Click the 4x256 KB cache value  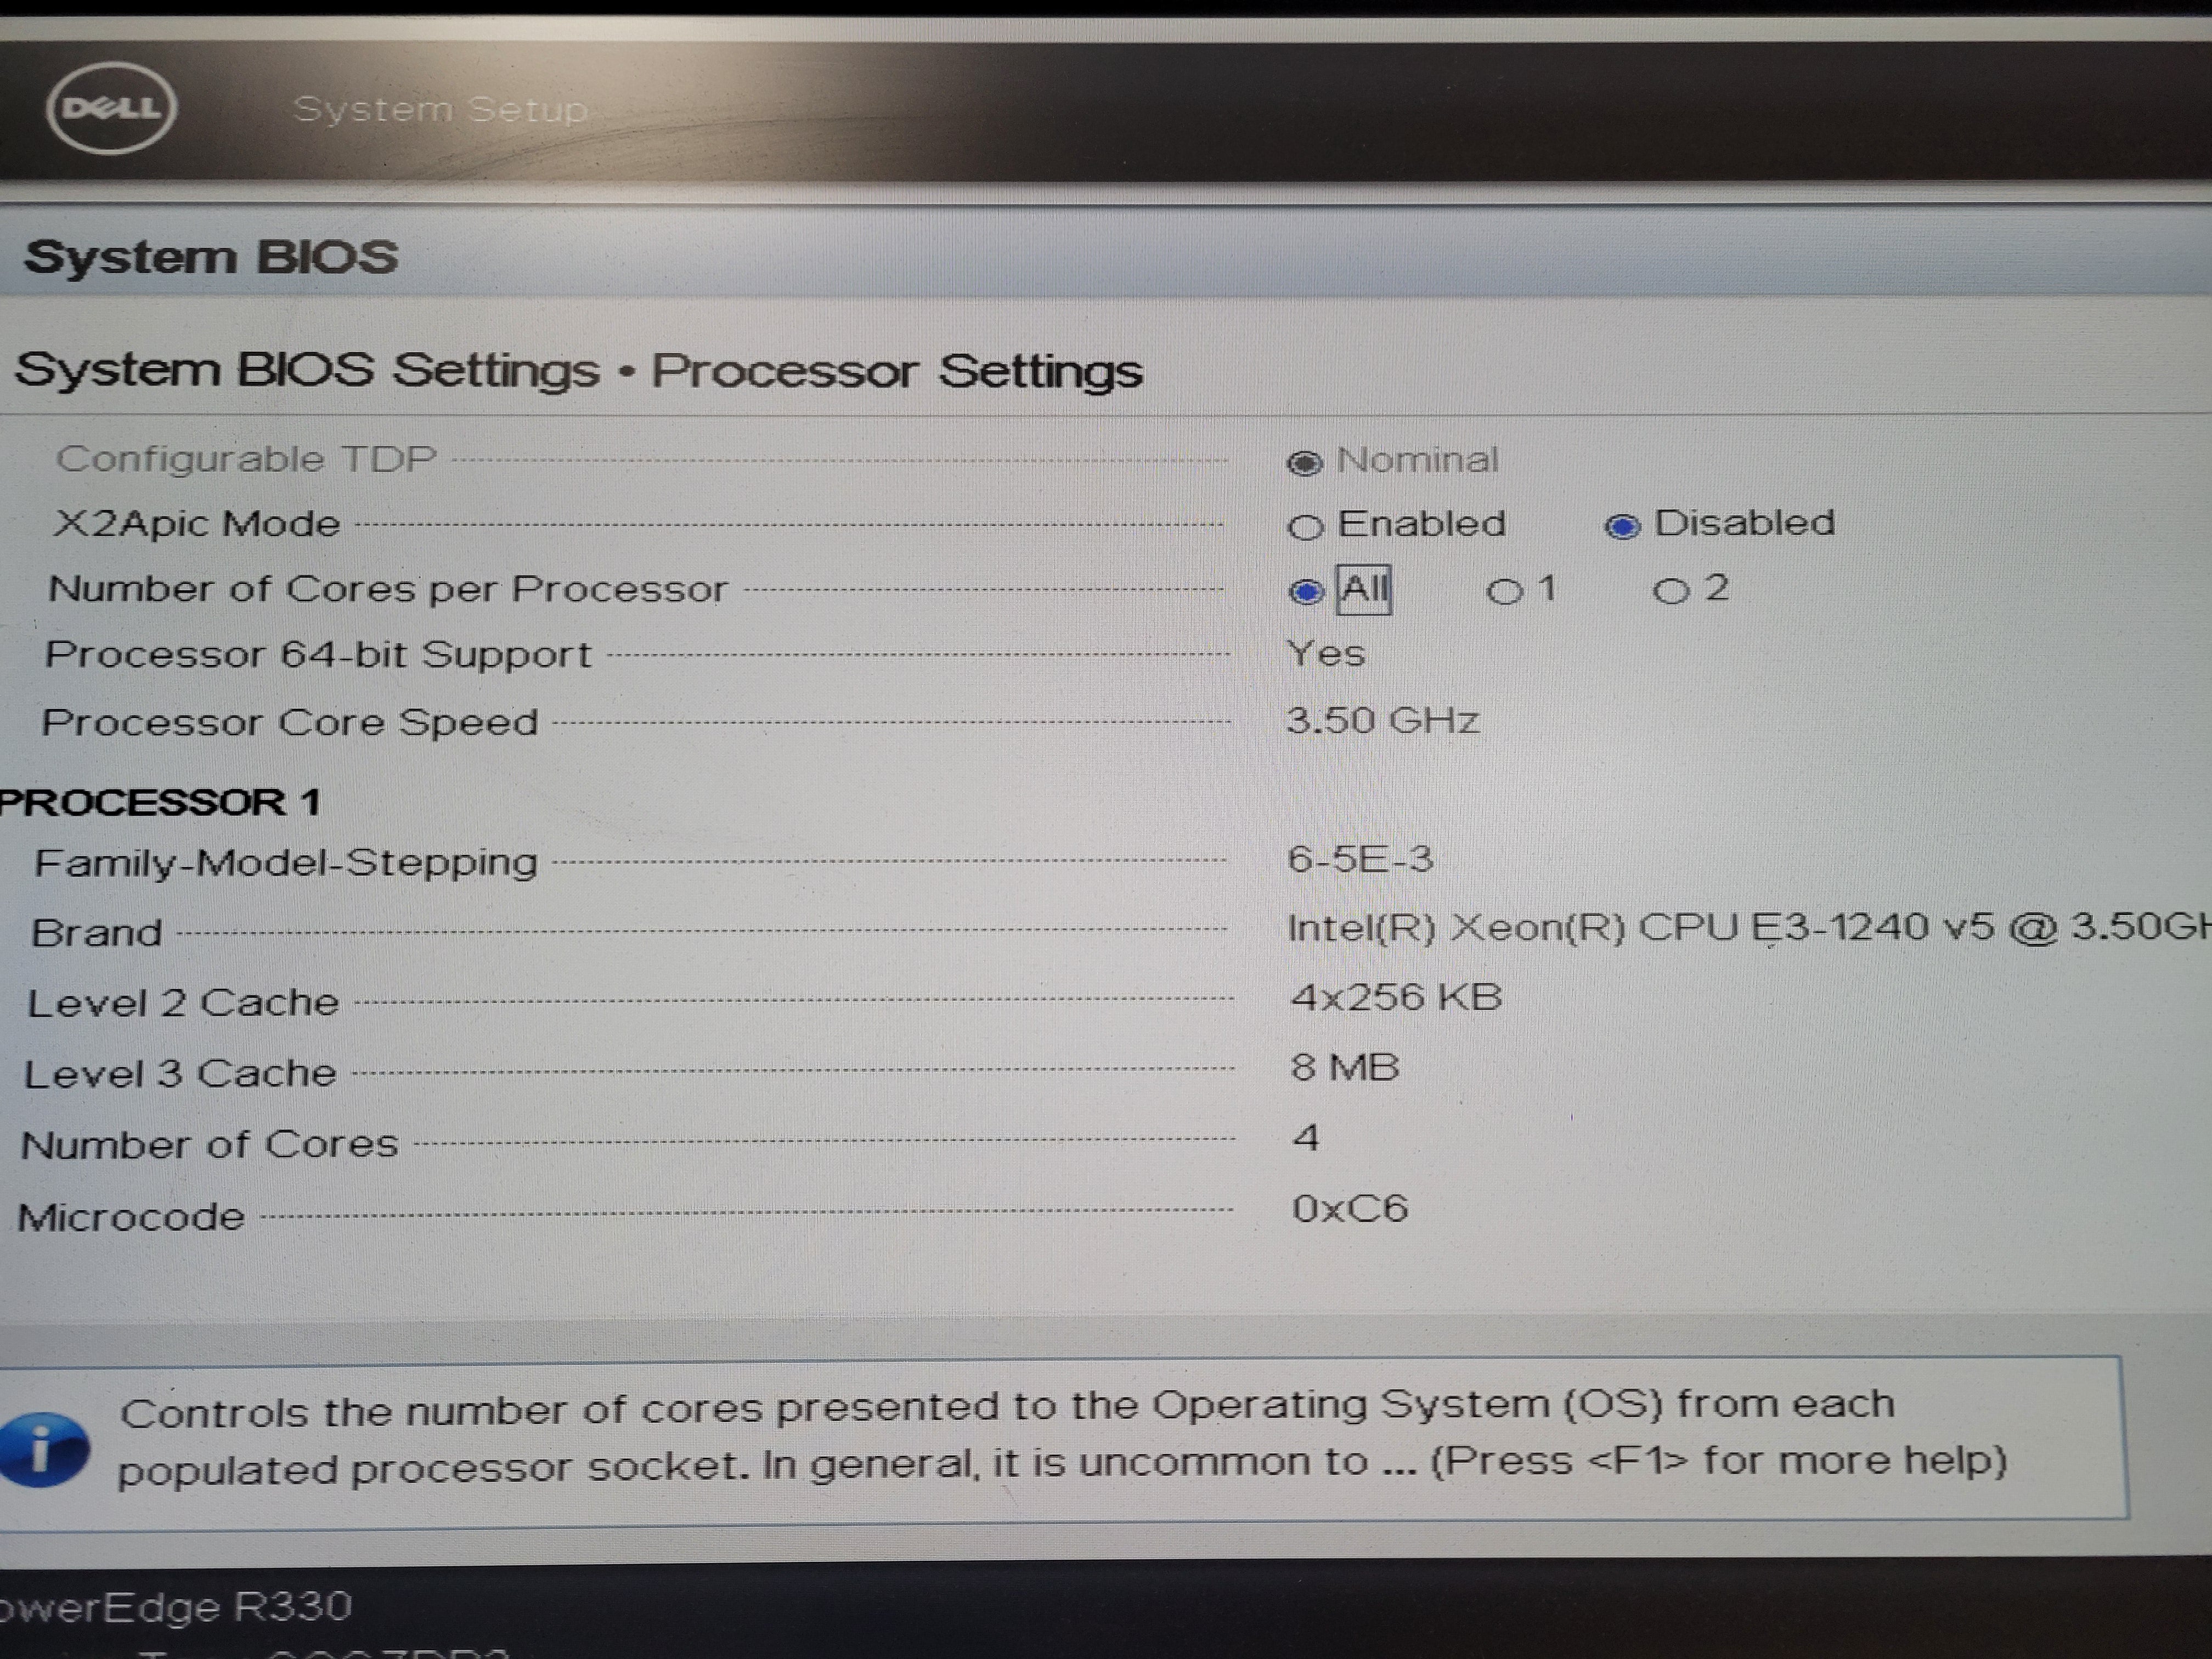click(1396, 997)
